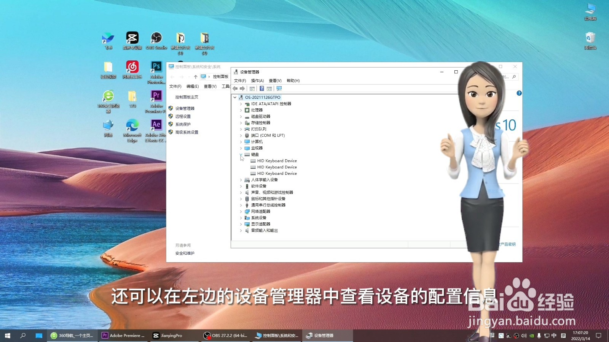This screenshot has width=609, height=342.
Task: Open the Adobe Photoshop desktop shortcut
Action: tap(156, 73)
